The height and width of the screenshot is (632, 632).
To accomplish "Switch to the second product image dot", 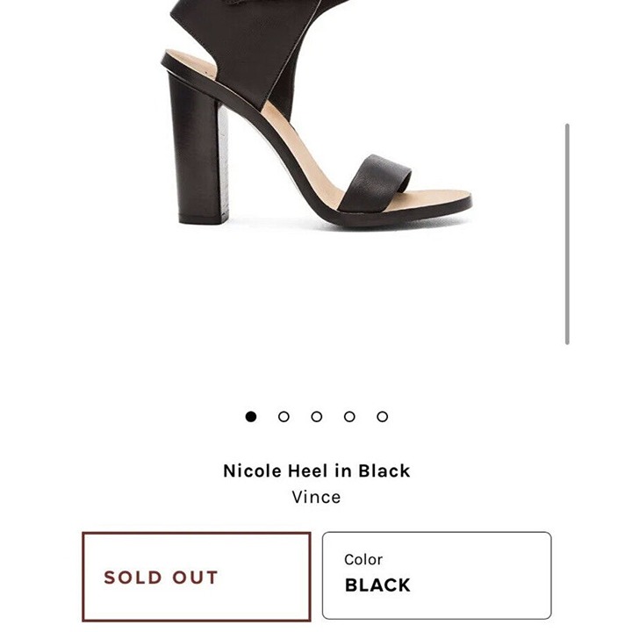I will click(x=284, y=416).
